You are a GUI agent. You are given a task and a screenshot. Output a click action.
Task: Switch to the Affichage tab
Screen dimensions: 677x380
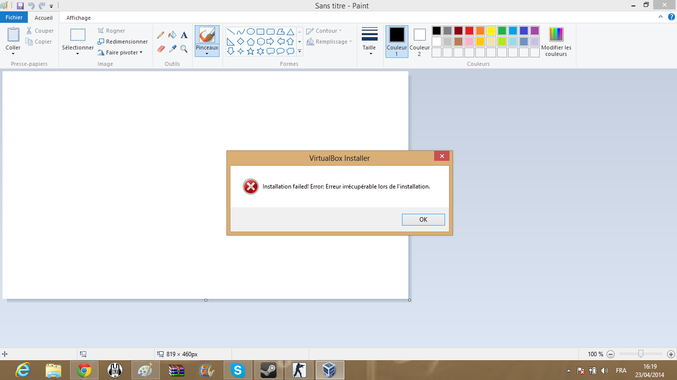[78, 18]
